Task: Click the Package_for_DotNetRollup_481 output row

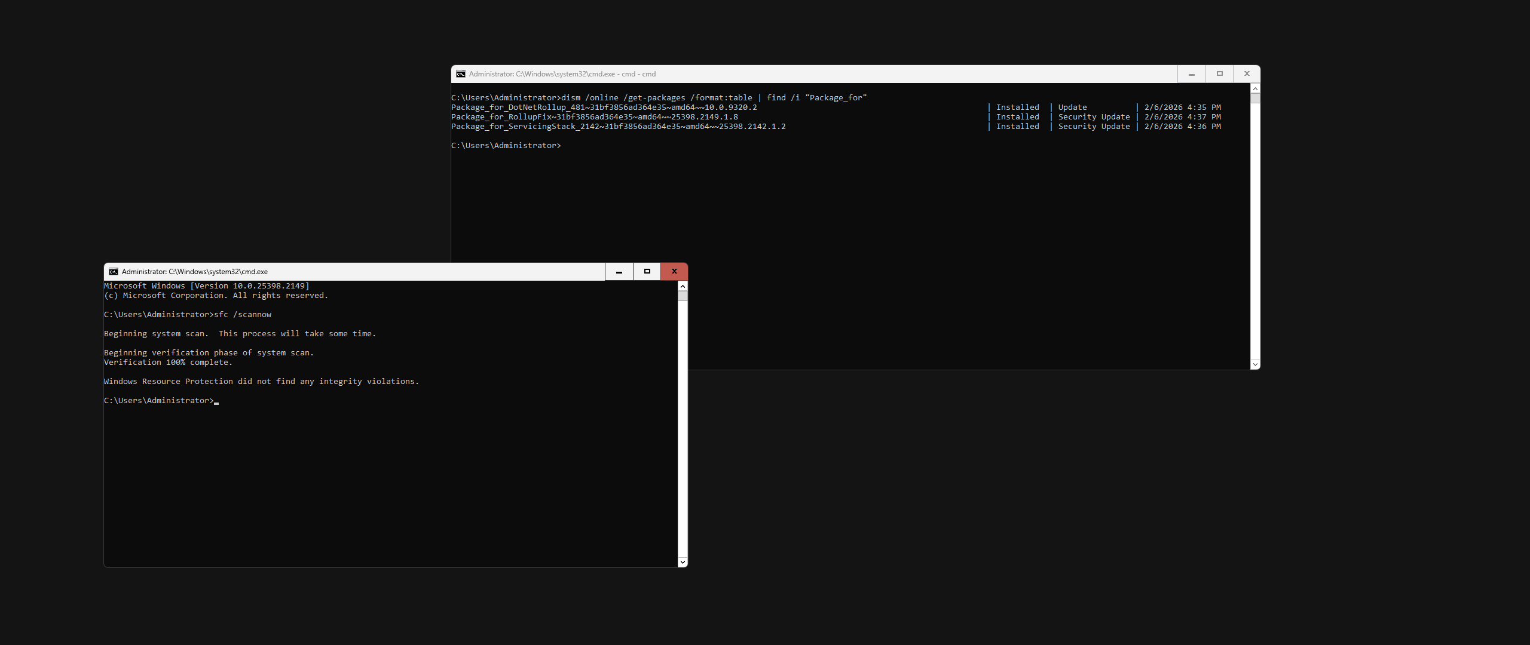Action: [x=604, y=107]
